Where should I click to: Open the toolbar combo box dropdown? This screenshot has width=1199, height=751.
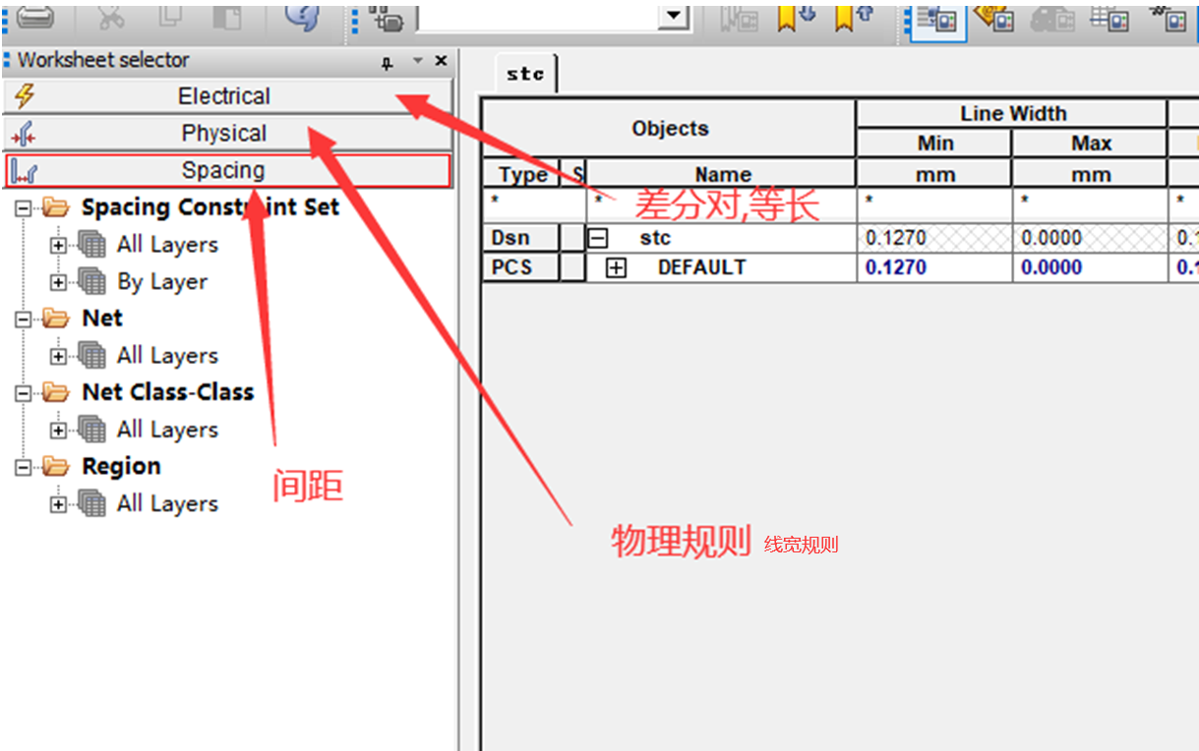[673, 17]
